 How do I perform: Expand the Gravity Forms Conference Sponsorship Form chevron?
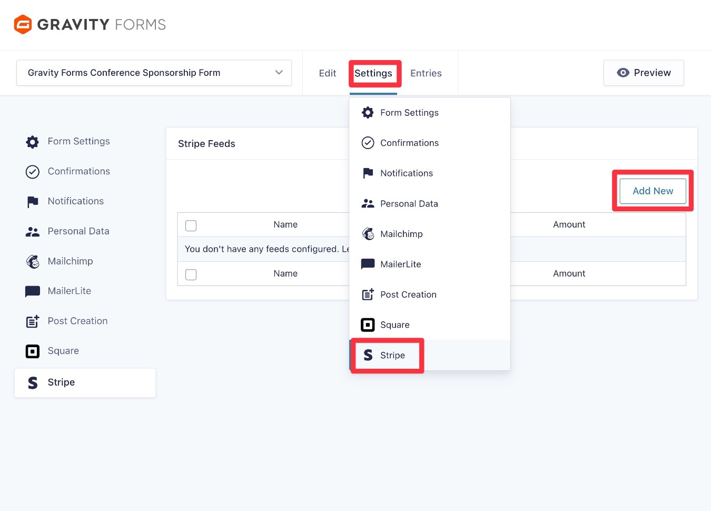tap(279, 73)
